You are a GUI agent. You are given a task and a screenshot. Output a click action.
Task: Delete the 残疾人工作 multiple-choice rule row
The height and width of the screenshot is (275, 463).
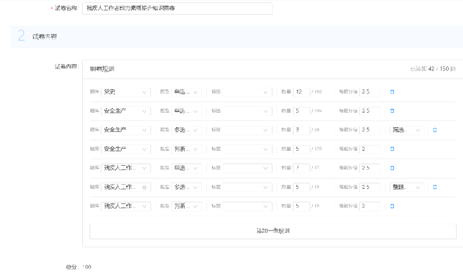point(435,187)
